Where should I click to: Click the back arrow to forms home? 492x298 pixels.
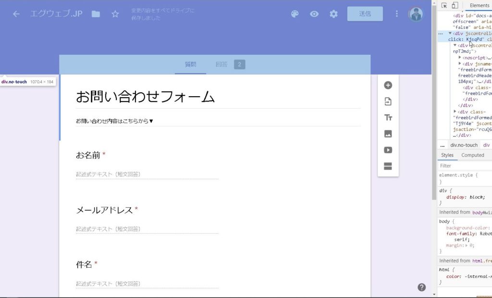tap(16, 14)
